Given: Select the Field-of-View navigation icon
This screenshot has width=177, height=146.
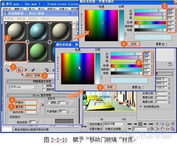Looking at the screenshot, I should coord(157,129).
